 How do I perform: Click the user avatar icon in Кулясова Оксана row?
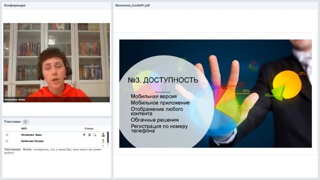coord(103,141)
